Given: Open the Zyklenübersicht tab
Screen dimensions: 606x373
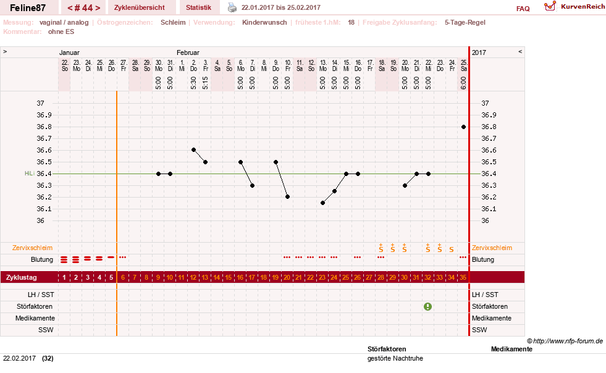Looking at the screenshot, I should tap(140, 7).
